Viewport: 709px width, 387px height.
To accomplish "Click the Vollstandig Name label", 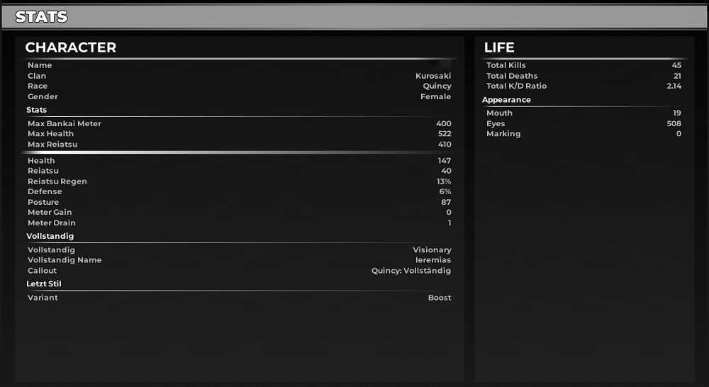I will tap(65, 260).
